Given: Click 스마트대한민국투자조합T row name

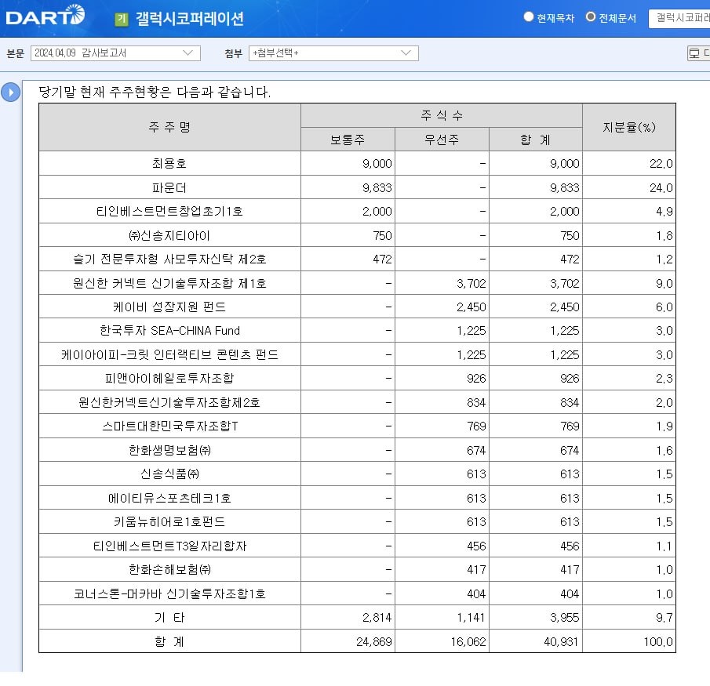Looking at the screenshot, I should [x=169, y=426].
